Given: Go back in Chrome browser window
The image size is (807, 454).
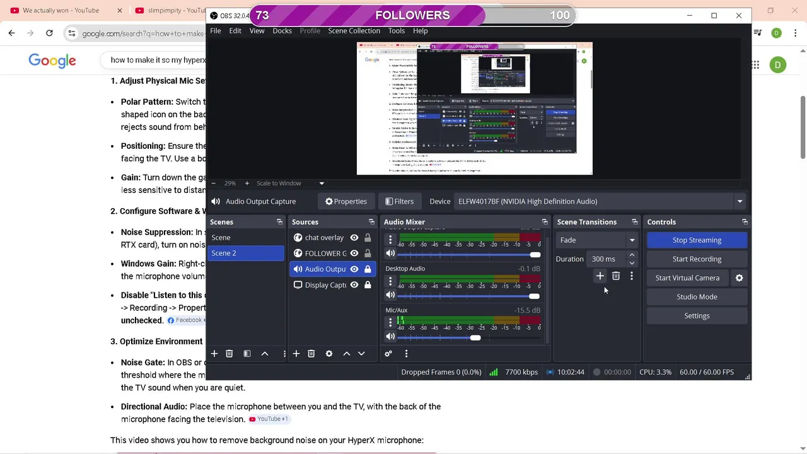Looking at the screenshot, I should pos(11,33).
